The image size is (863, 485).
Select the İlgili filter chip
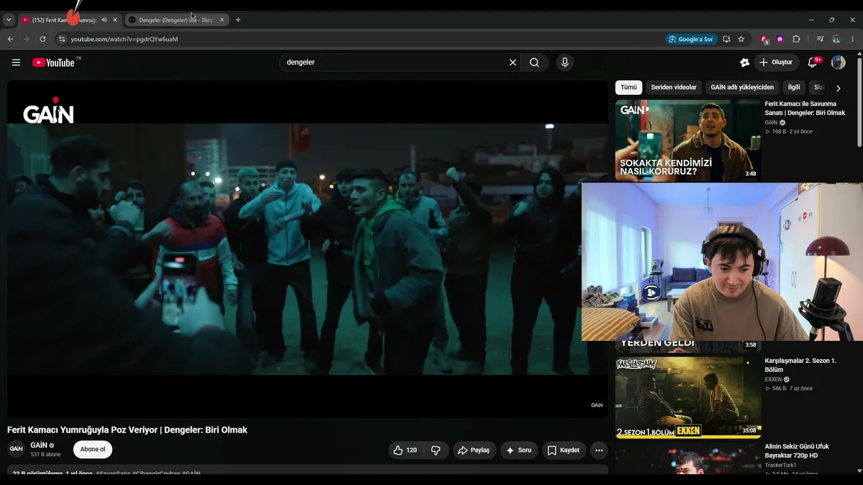click(x=794, y=88)
